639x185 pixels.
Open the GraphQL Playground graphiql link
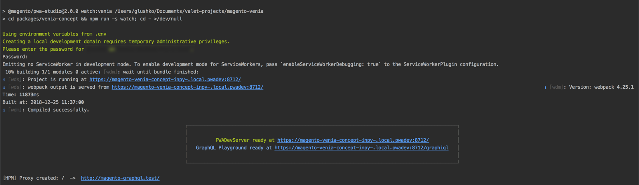coord(361,148)
